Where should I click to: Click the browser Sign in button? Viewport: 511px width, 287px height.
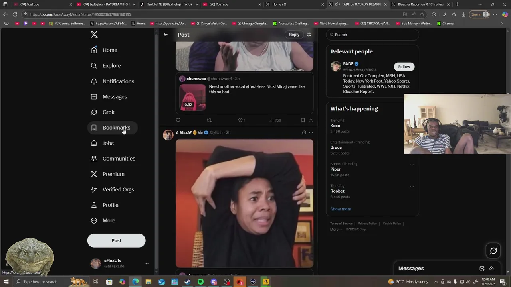479,14
